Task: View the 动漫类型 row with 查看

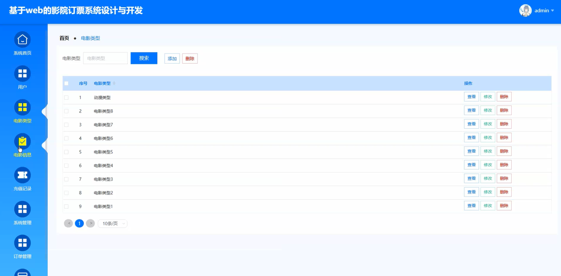Action: coord(471,97)
